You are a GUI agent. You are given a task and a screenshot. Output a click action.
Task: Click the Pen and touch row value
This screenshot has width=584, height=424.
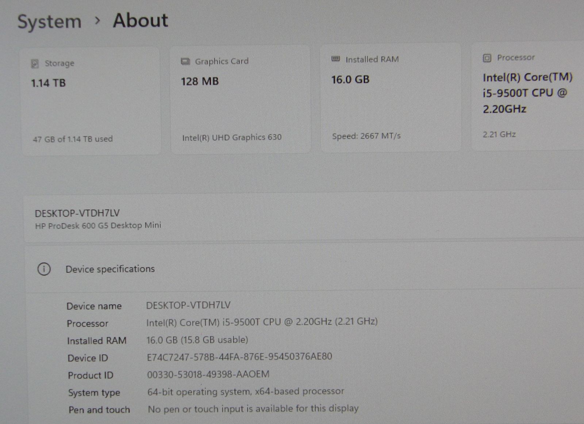coord(253,409)
